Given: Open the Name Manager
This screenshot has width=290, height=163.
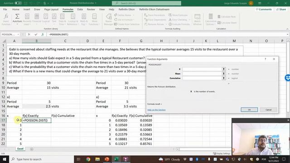Looking at the screenshot, I should pyautogui.click(x=109, y=19).
